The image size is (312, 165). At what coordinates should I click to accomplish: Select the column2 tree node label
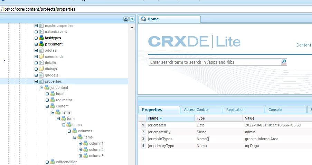[96, 149]
